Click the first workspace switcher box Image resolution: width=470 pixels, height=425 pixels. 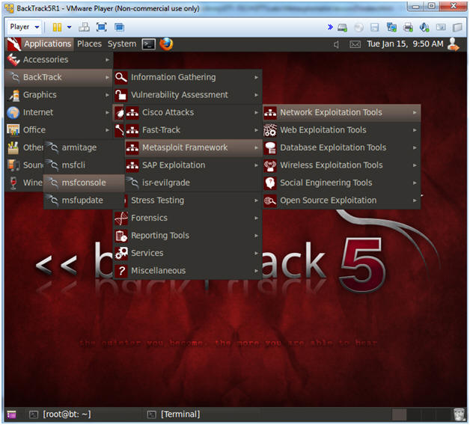tap(399, 415)
